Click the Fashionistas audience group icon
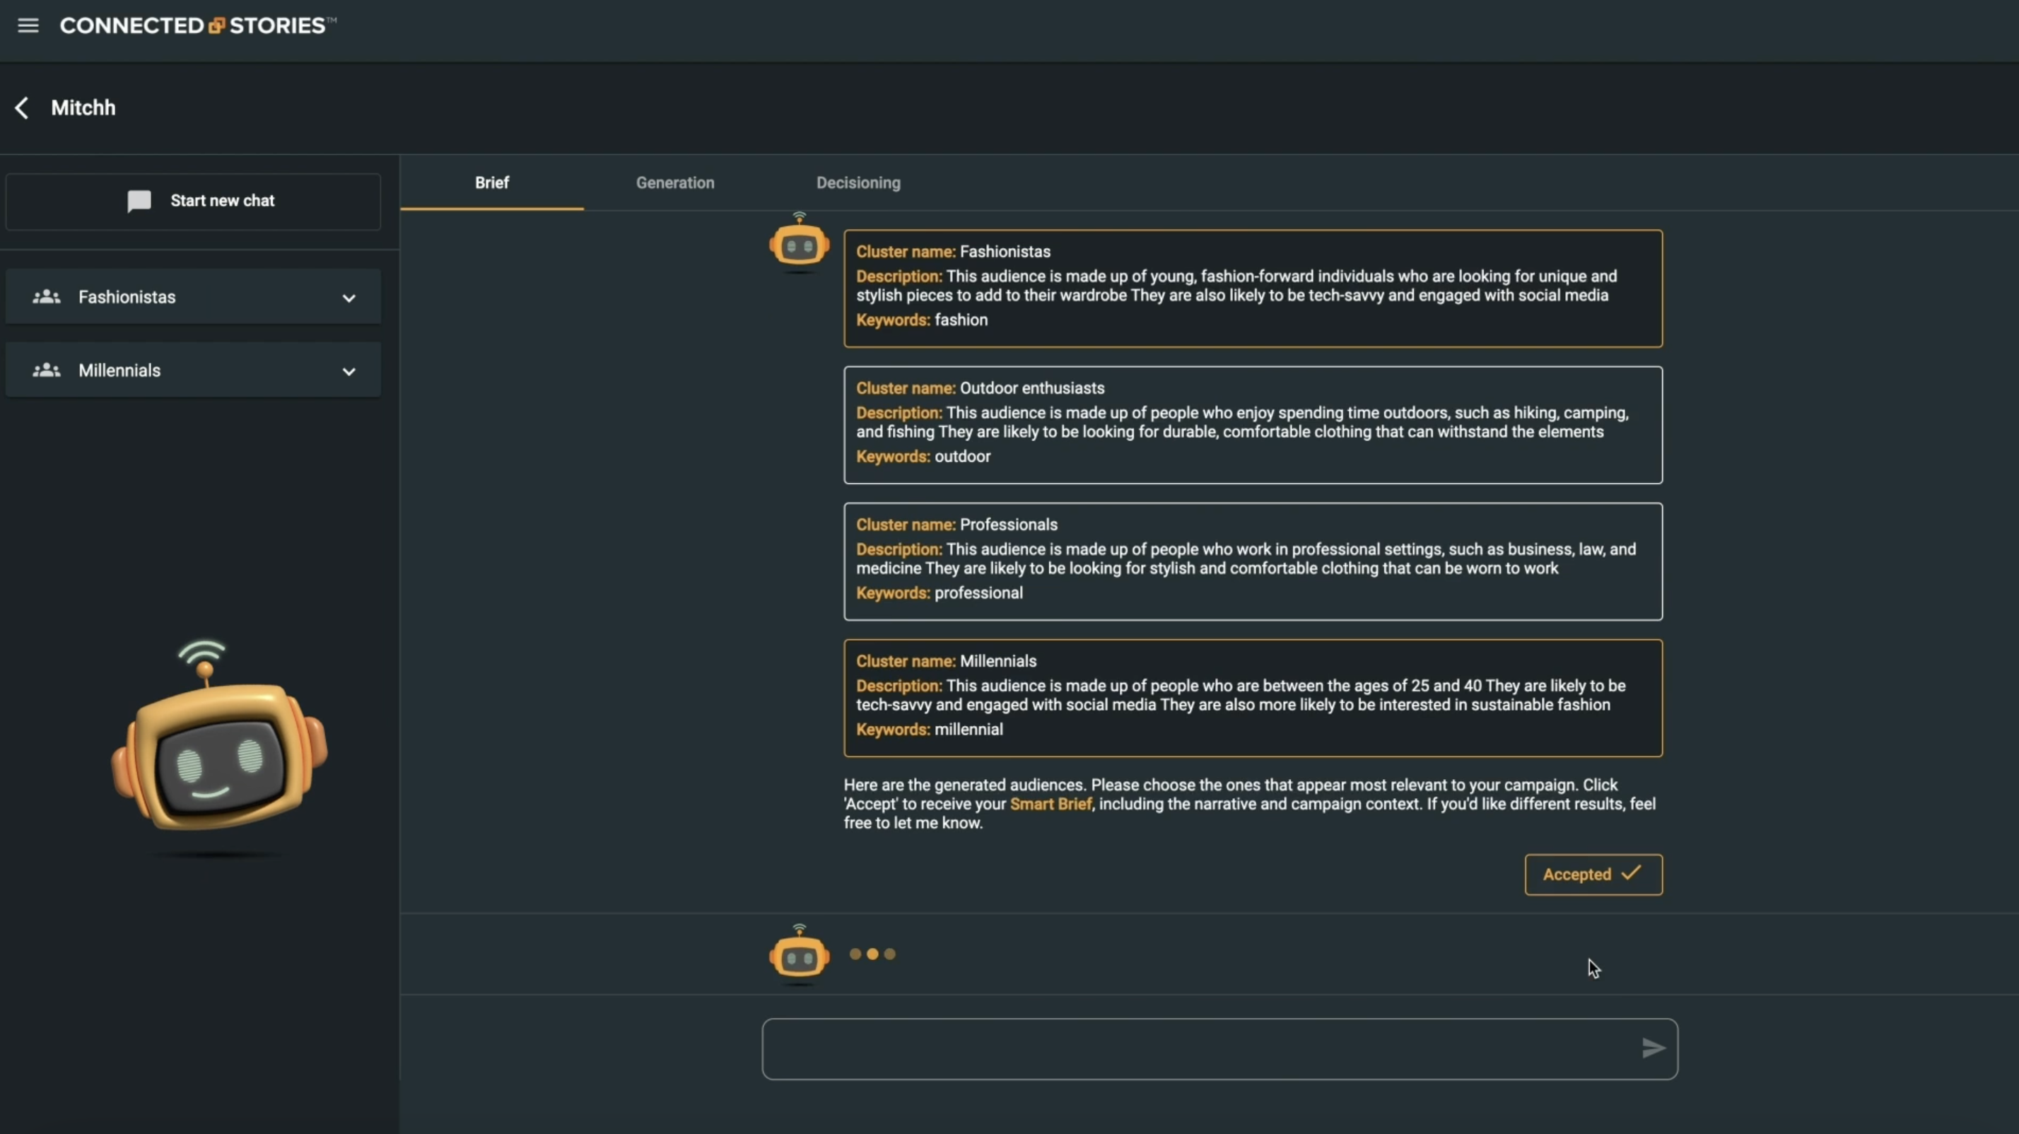 [x=46, y=296]
